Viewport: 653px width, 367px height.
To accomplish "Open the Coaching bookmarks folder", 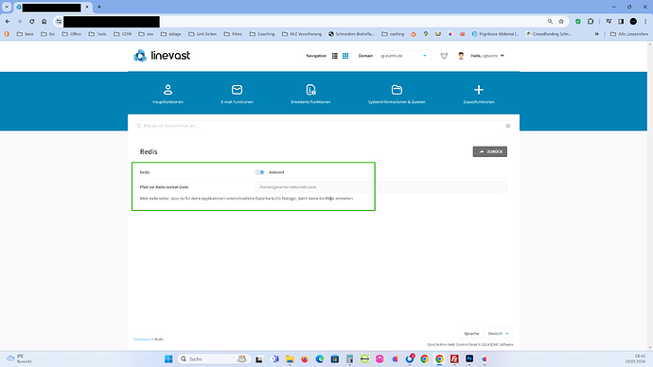I will click(262, 34).
